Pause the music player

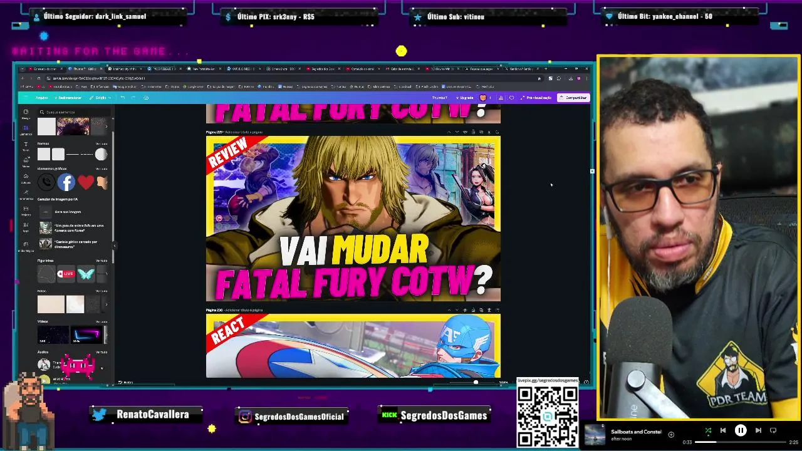(741, 430)
